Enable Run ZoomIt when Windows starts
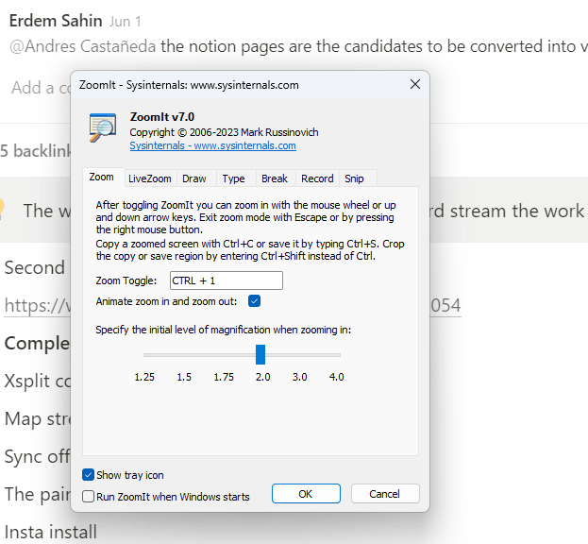 click(x=88, y=497)
